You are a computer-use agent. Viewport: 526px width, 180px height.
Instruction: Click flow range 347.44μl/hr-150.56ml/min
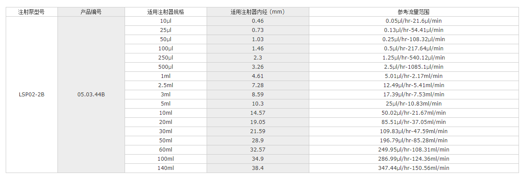(415, 168)
